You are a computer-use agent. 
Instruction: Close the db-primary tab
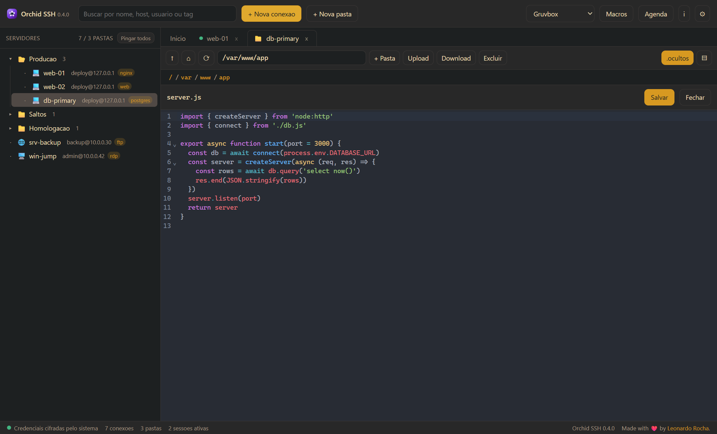[x=306, y=39]
